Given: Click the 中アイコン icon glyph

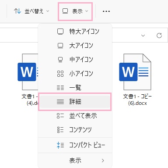Looking at the screenshot, I should point(60,60).
